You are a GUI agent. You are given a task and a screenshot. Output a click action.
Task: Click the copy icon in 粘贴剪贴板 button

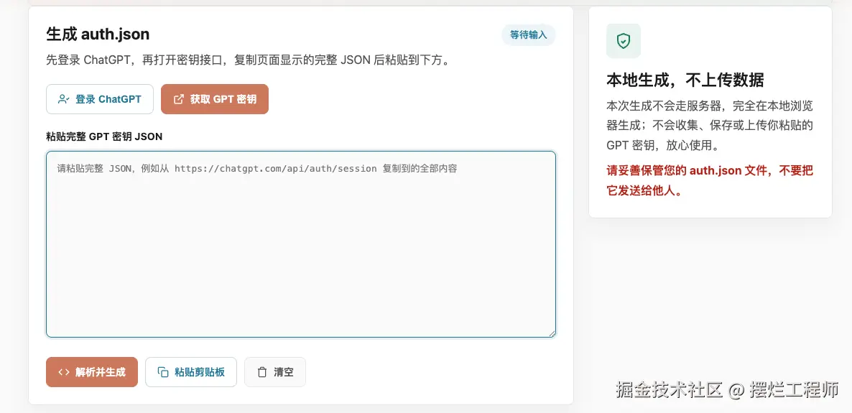coord(162,372)
